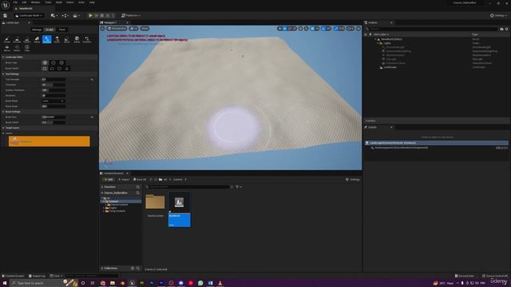
Task: Select the Hydro erosion tool
Action: (57, 40)
